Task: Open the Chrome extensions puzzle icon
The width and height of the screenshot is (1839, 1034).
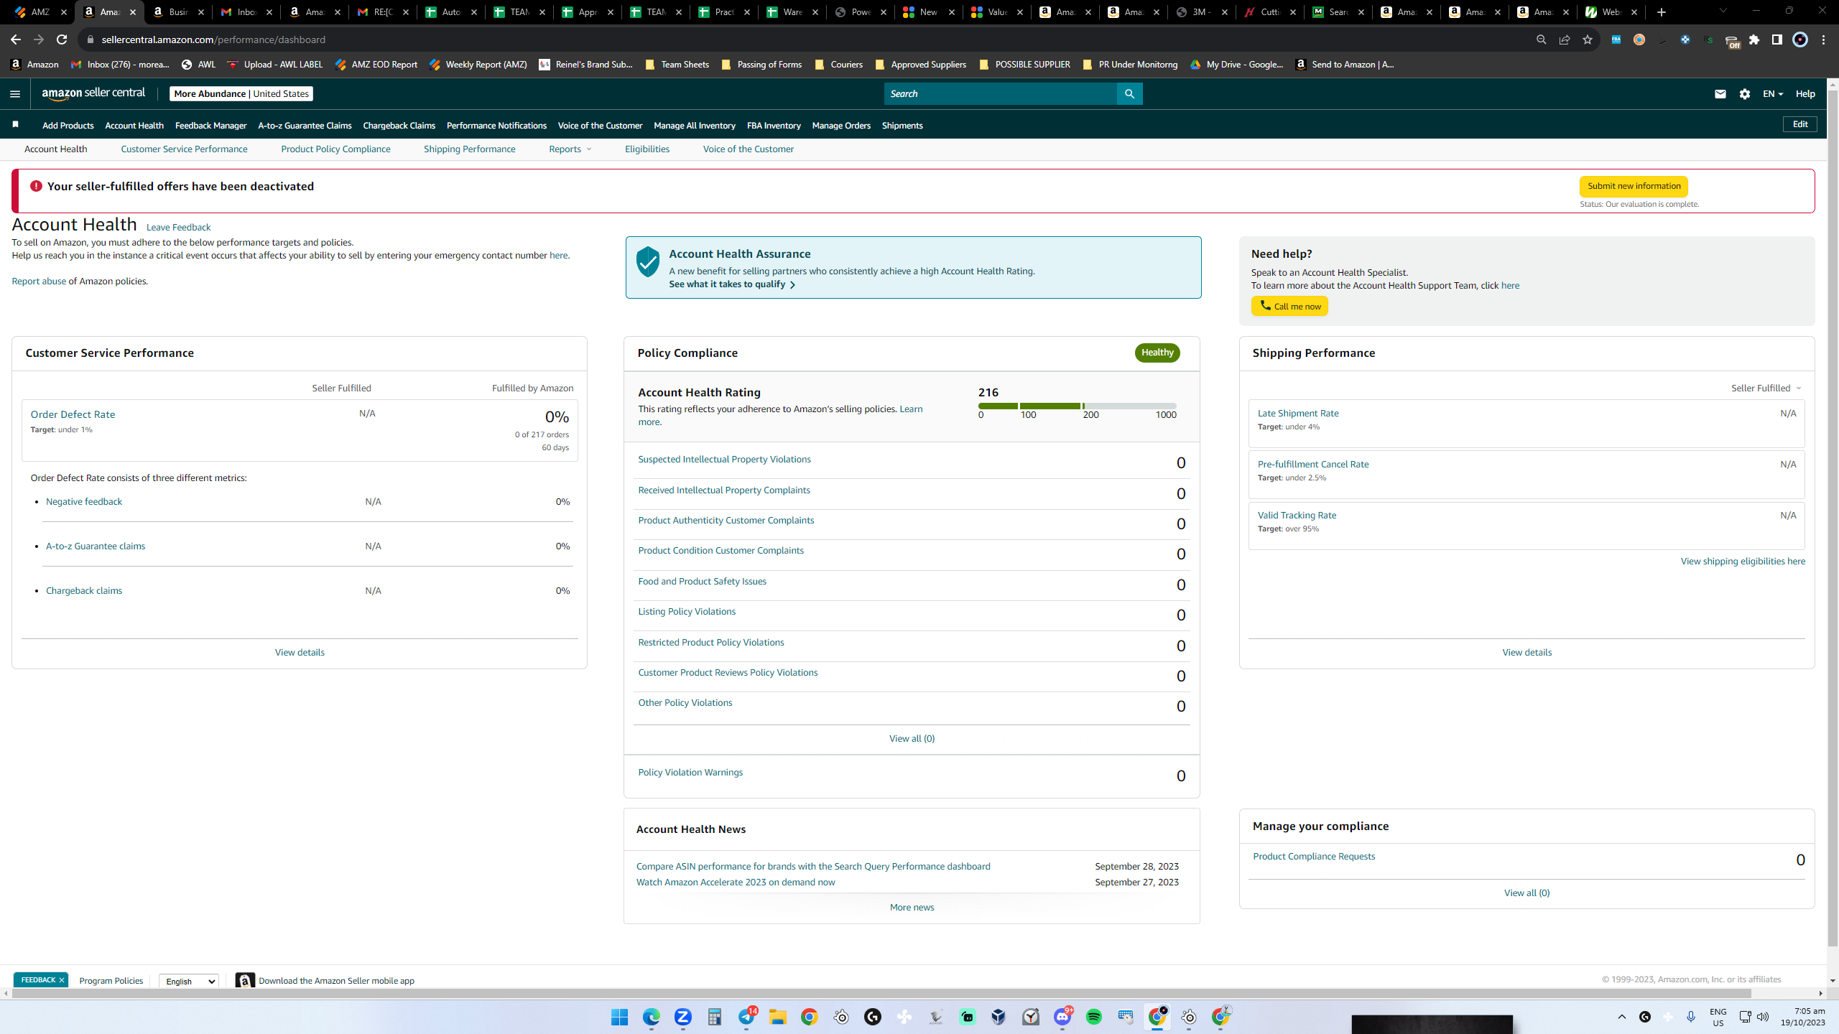Action: 1754,39
